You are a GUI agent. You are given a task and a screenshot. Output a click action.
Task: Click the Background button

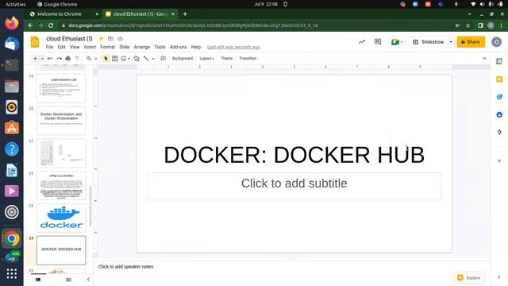tap(183, 58)
